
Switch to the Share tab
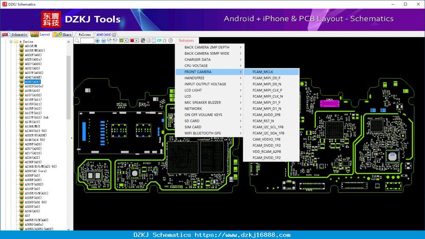click(x=62, y=35)
